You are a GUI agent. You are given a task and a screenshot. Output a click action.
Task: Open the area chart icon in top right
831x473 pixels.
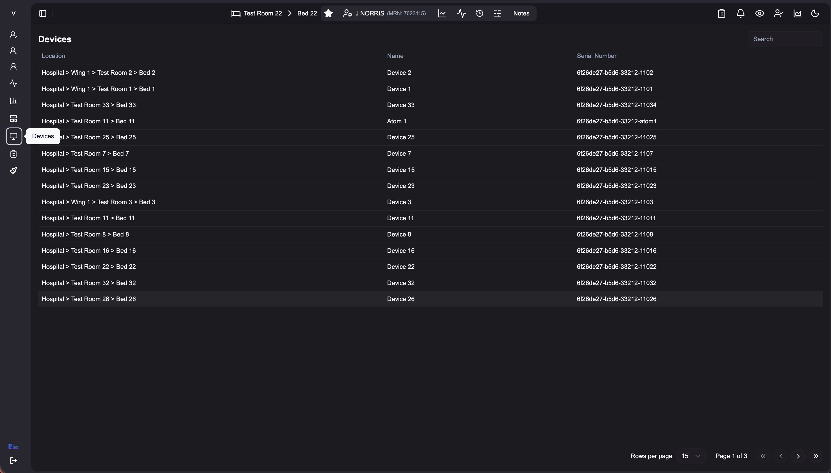(x=797, y=13)
